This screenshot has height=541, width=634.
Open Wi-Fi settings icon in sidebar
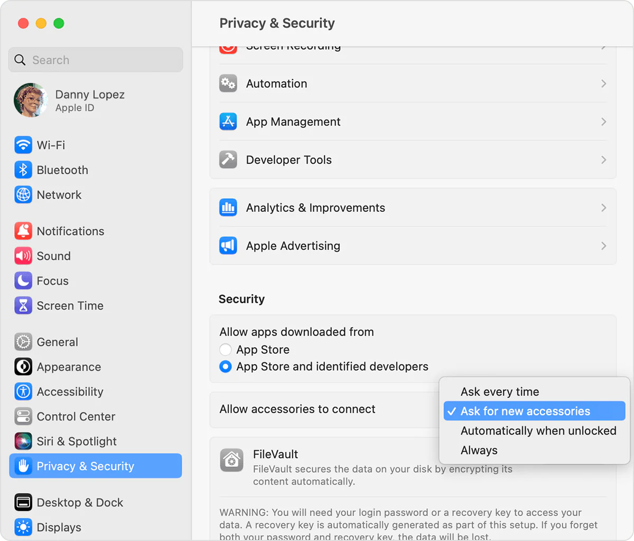pyautogui.click(x=23, y=145)
